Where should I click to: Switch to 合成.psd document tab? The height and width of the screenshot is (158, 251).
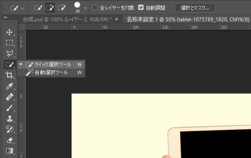67,20
